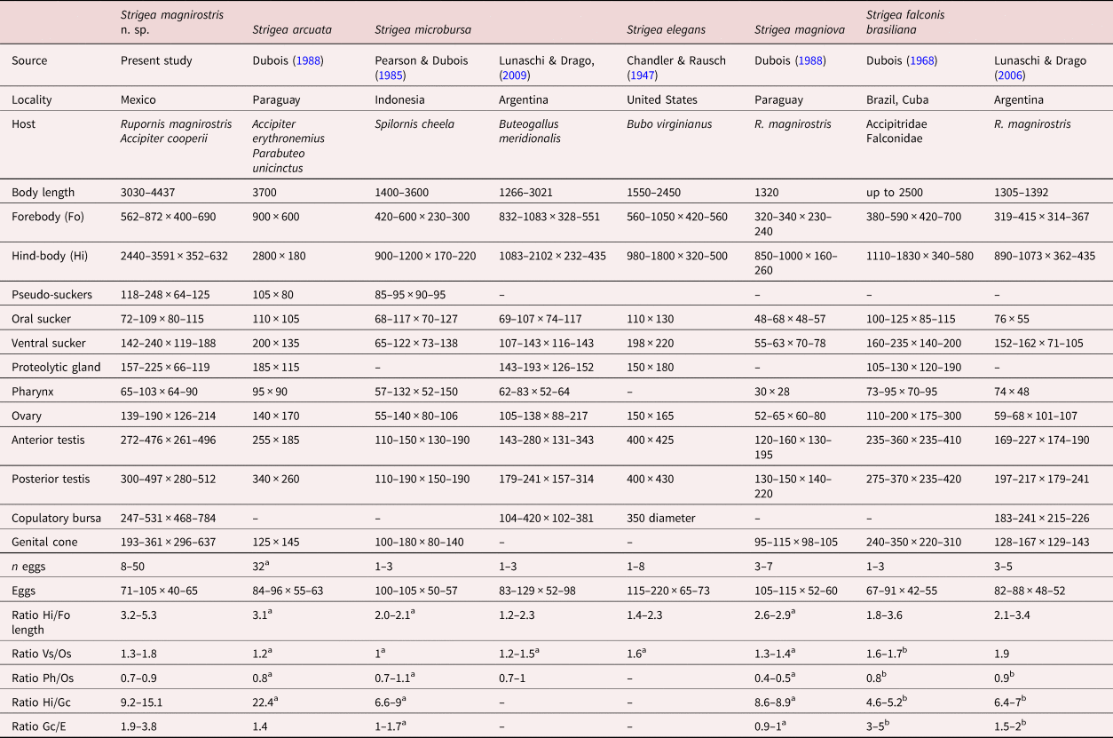Click the Strigea elegans column header
Image resolution: width=1113 pixels, height=738 pixels.
(x=666, y=29)
